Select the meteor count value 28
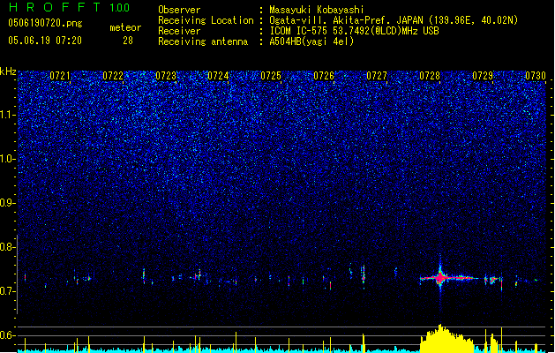 point(128,41)
